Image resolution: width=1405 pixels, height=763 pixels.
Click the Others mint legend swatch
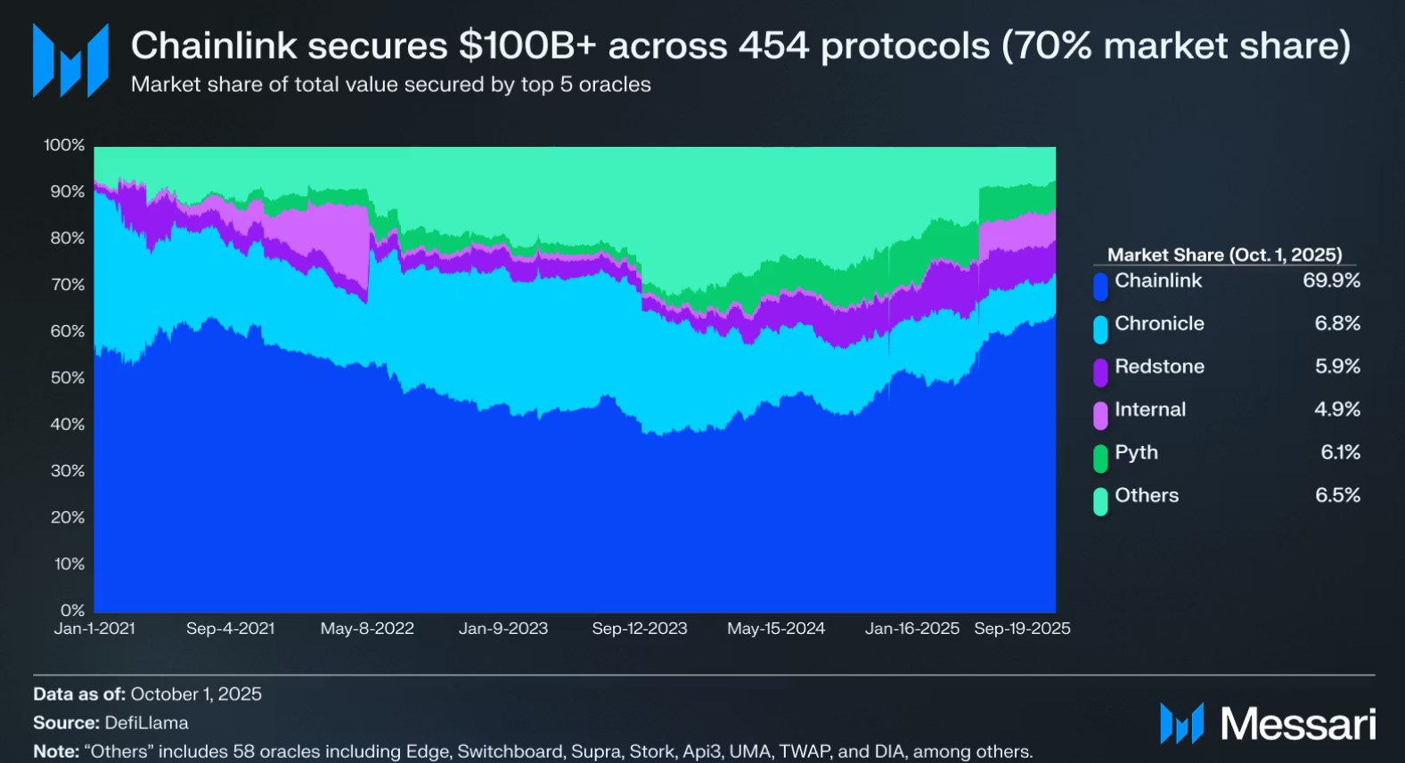click(x=1100, y=500)
